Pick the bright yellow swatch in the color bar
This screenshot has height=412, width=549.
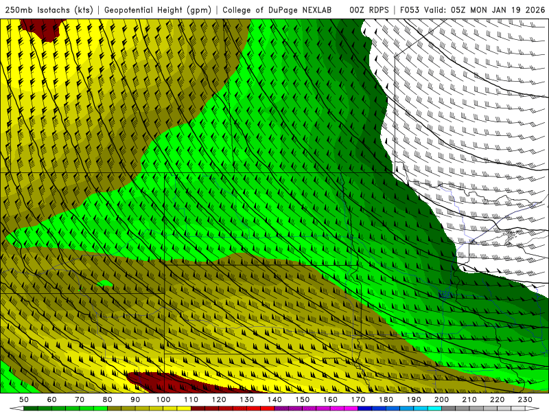coord(184,409)
